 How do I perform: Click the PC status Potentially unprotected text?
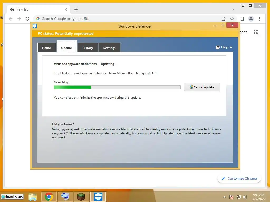coord(66,33)
